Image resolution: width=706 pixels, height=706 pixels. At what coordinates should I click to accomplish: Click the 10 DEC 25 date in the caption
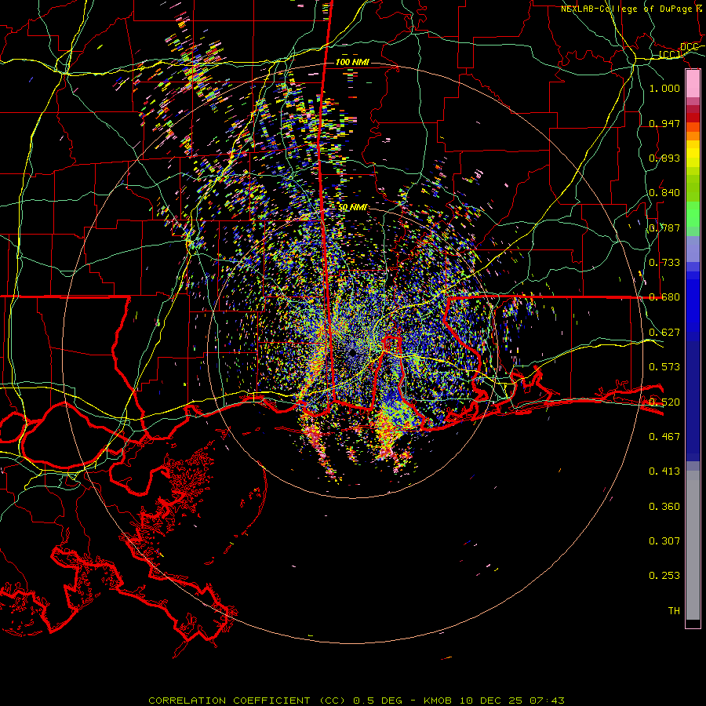coord(491,701)
